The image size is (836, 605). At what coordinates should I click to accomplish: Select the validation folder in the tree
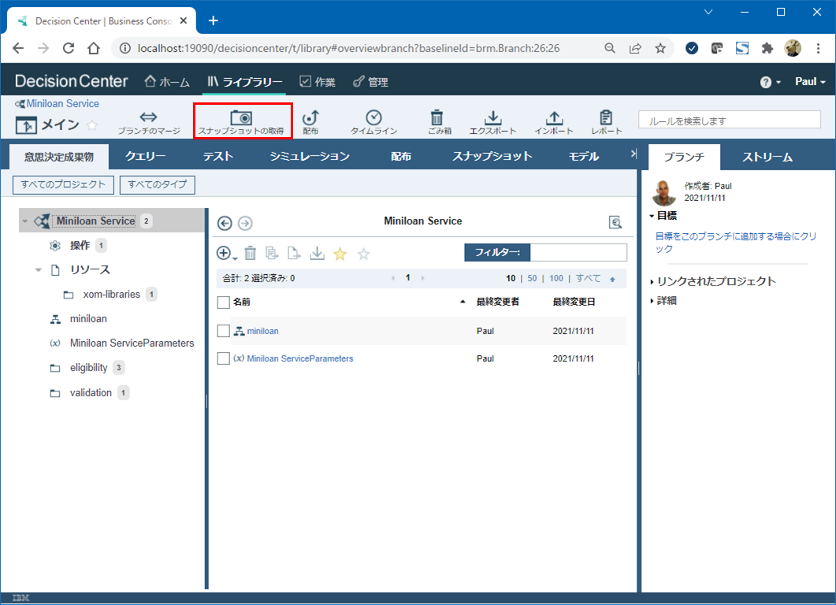(x=91, y=393)
